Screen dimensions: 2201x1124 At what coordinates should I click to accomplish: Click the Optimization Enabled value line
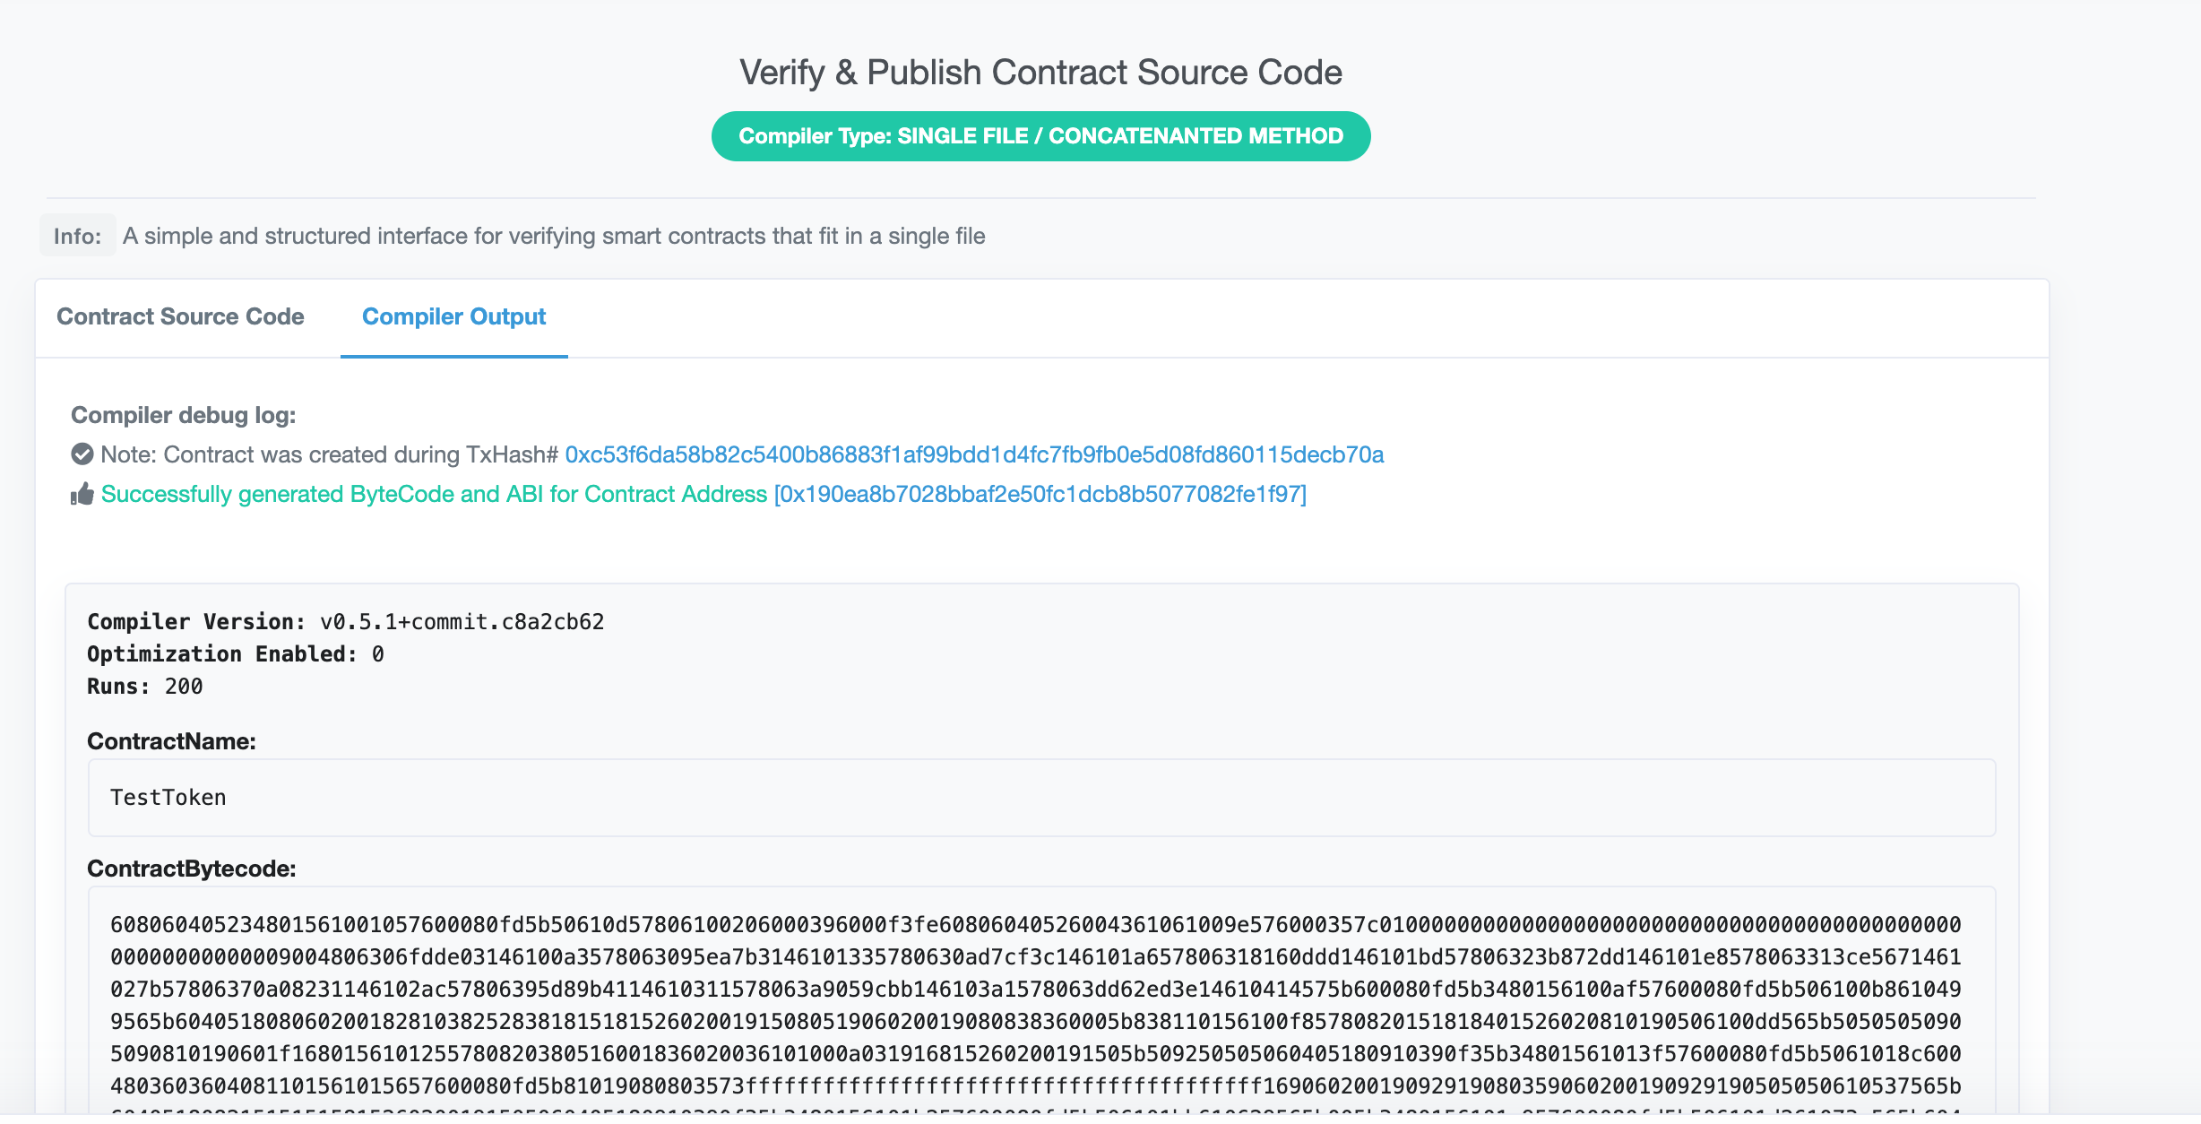coord(235,654)
